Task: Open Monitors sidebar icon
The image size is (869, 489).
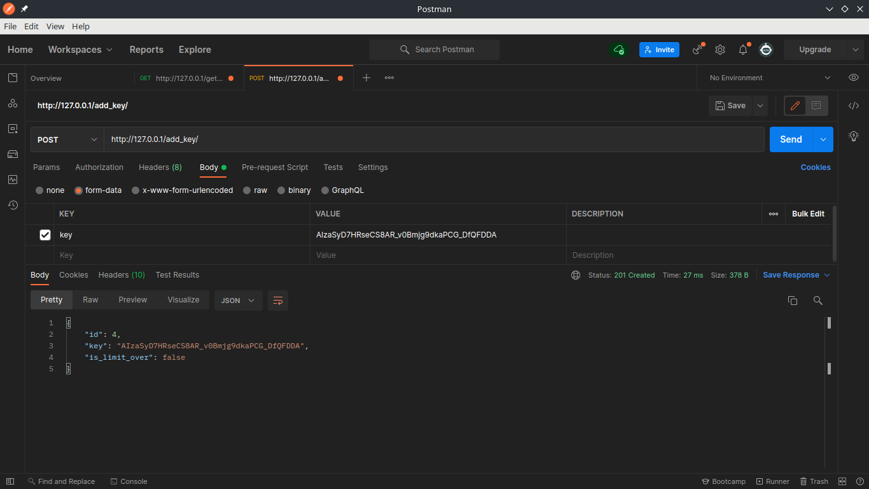Action: point(13,180)
